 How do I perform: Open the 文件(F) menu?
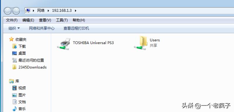[12, 20]
